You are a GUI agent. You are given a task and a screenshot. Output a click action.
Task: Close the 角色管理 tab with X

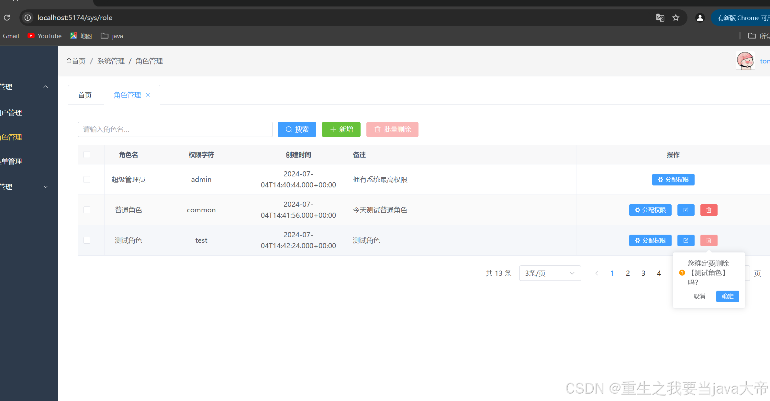[148, 95]
